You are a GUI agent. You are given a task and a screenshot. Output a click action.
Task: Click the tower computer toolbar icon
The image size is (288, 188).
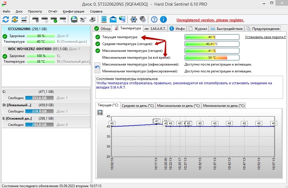click(x=93, y=19)
